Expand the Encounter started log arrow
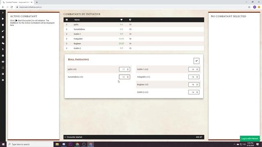 [65, 137]
